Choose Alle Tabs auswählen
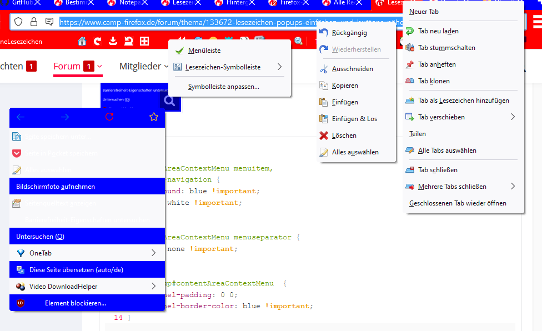The width and height of the screenshot is (542, 331). (463, 151)
